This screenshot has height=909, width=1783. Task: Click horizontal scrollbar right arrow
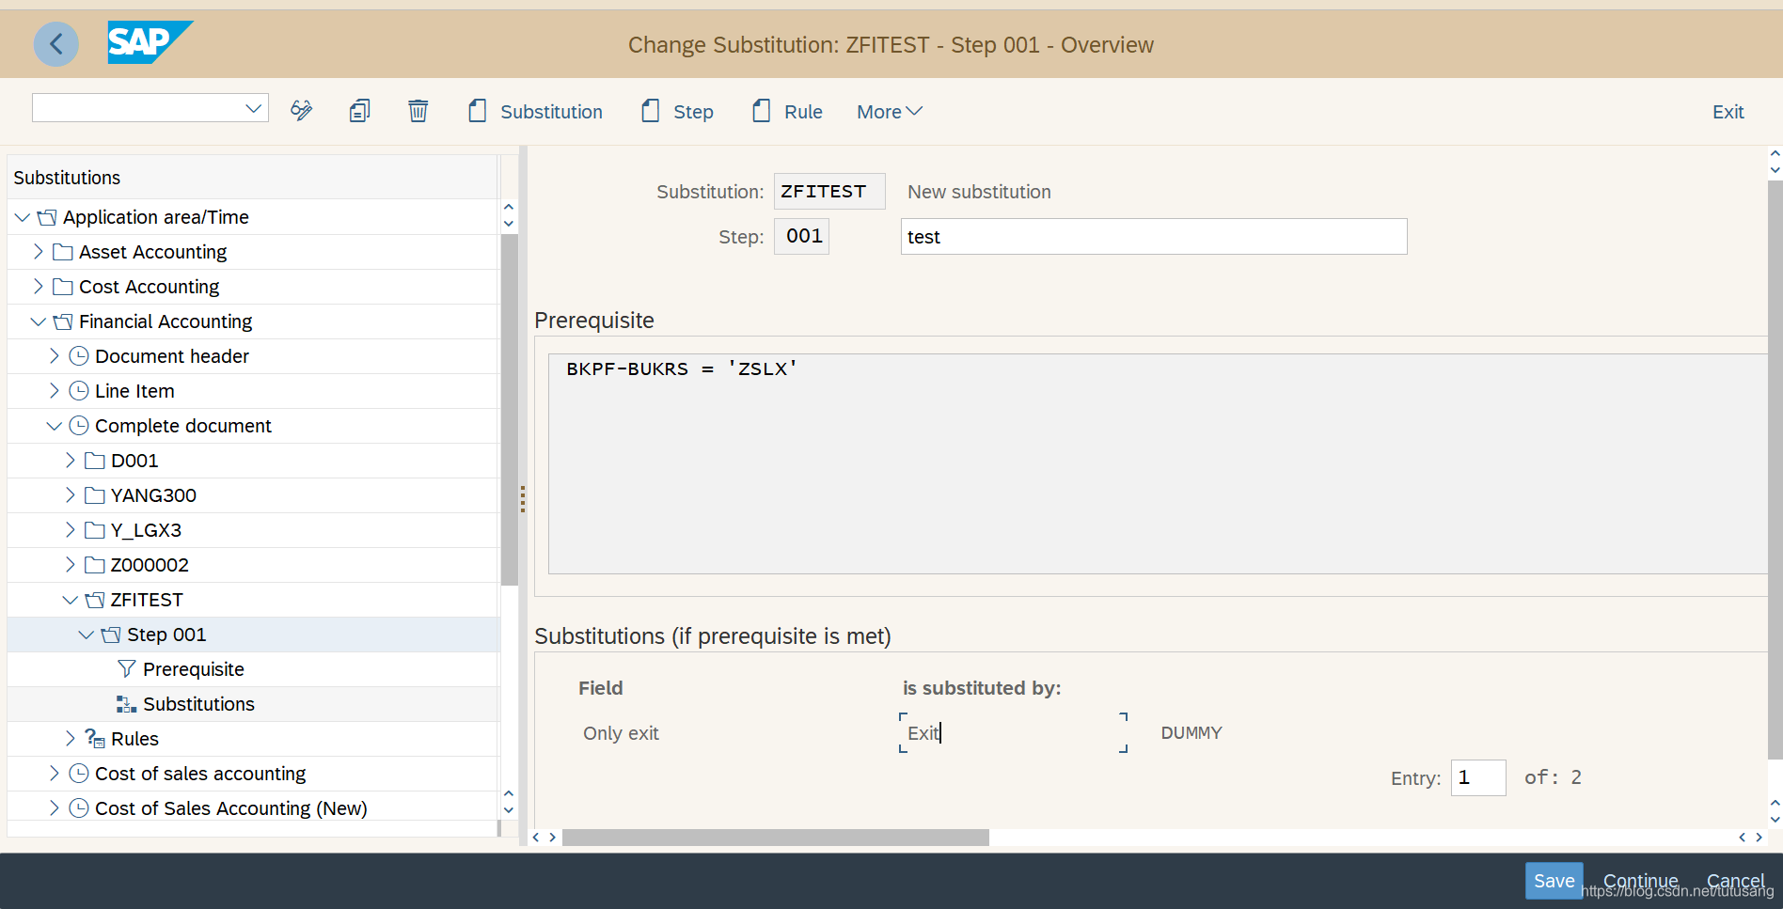tap(1759, 838)
